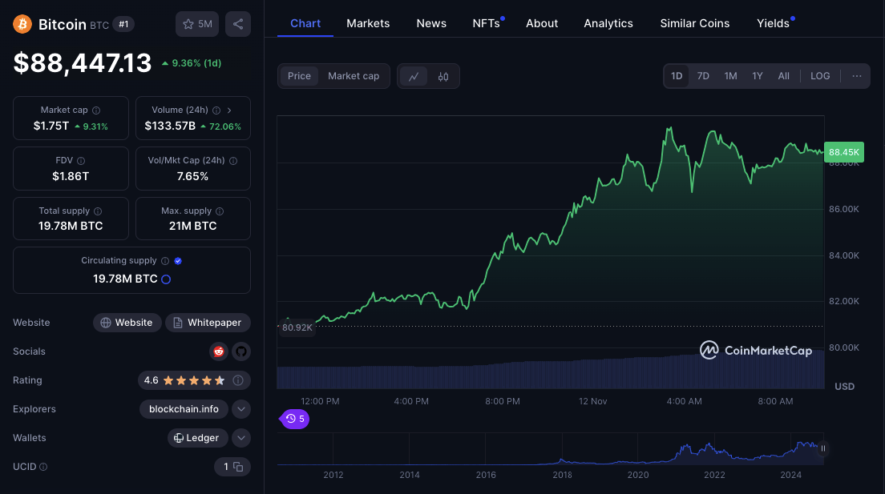Visit the official Website link
The image size is (885, 494).
(126, 323)
